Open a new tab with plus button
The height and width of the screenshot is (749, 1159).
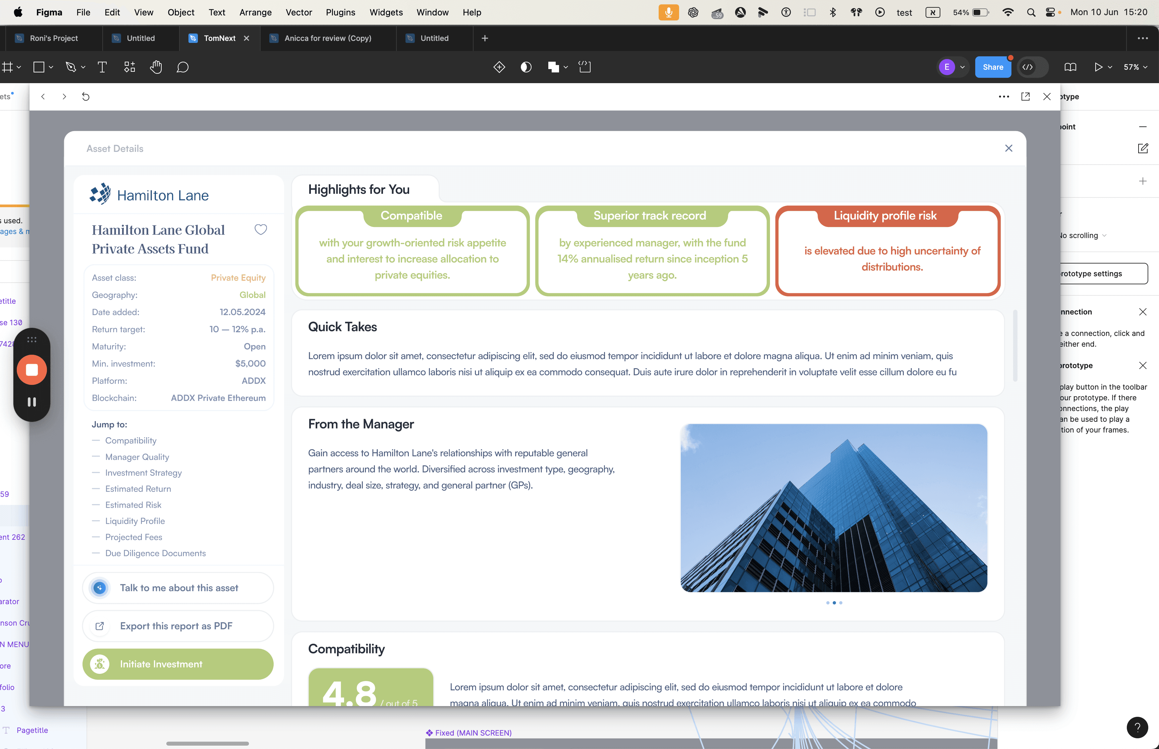coord(485,38)
